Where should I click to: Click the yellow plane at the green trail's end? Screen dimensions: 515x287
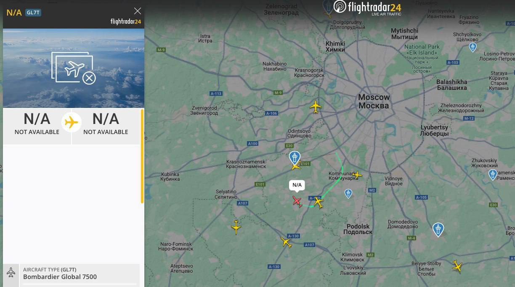point(319,203)
